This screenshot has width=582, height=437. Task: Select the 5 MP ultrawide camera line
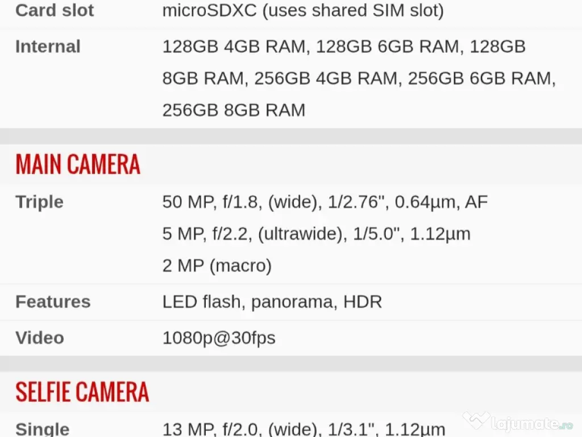coord(316,234)
